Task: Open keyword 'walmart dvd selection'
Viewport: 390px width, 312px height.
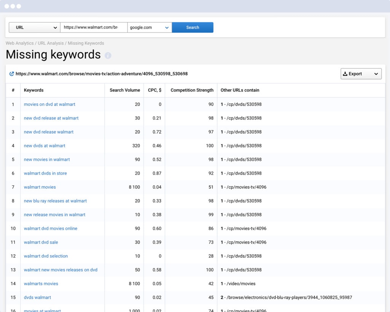Action: [46, 256]
